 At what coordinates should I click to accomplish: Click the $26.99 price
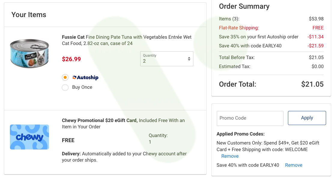[x=71, y=59]
